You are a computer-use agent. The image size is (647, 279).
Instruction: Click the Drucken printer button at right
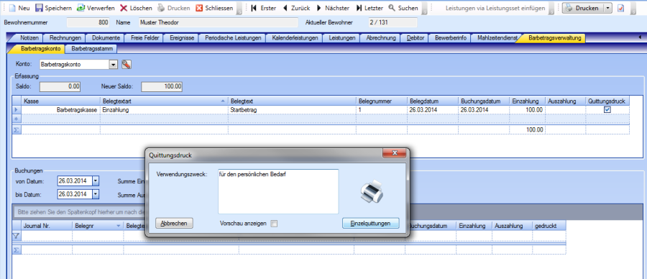584,8
